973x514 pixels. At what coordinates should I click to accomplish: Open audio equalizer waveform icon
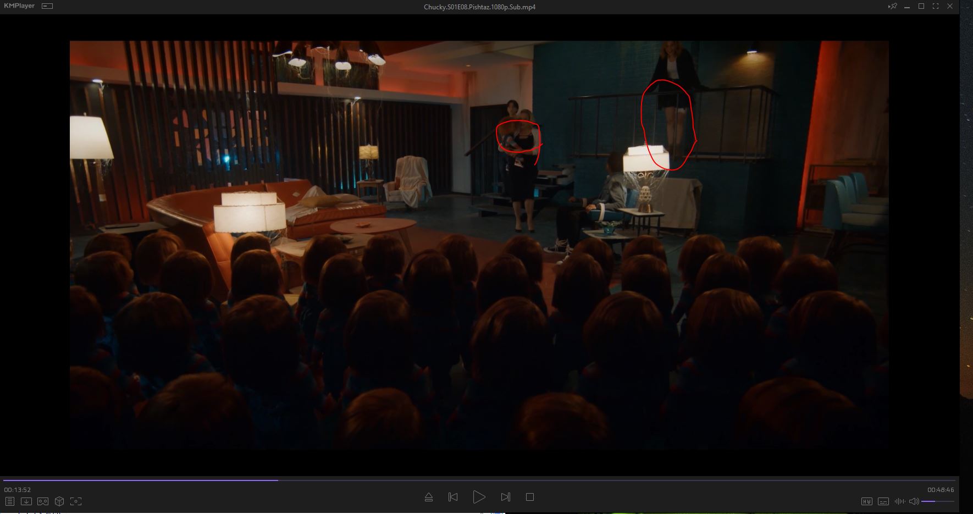tap(899, 501)
